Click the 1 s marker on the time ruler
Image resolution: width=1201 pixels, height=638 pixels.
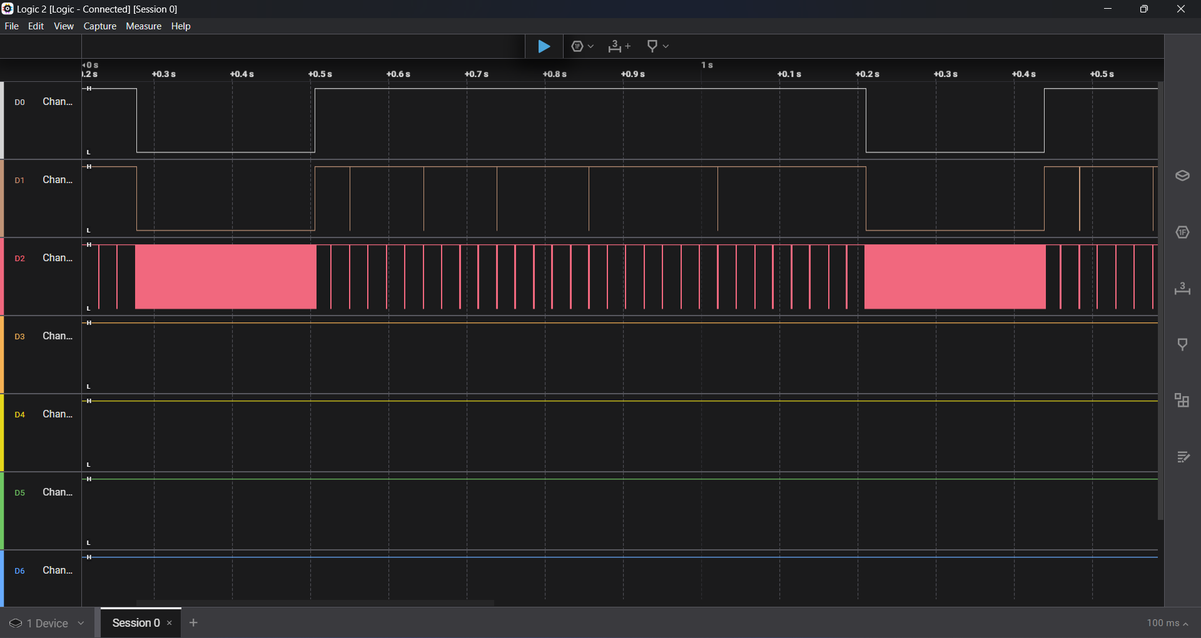707,65
